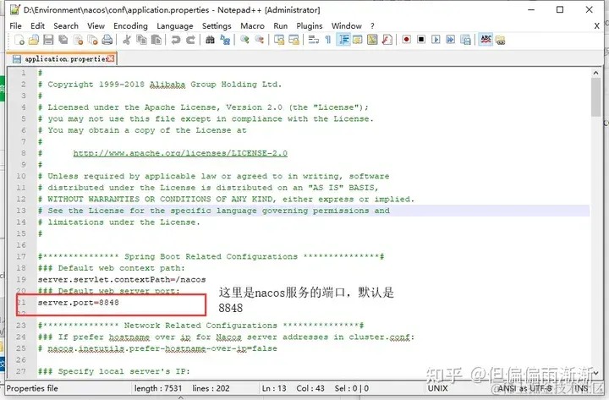Paste using the clipboard icon
The height and width of the screenshot is (400, 609).
click(x=156, y=40)
